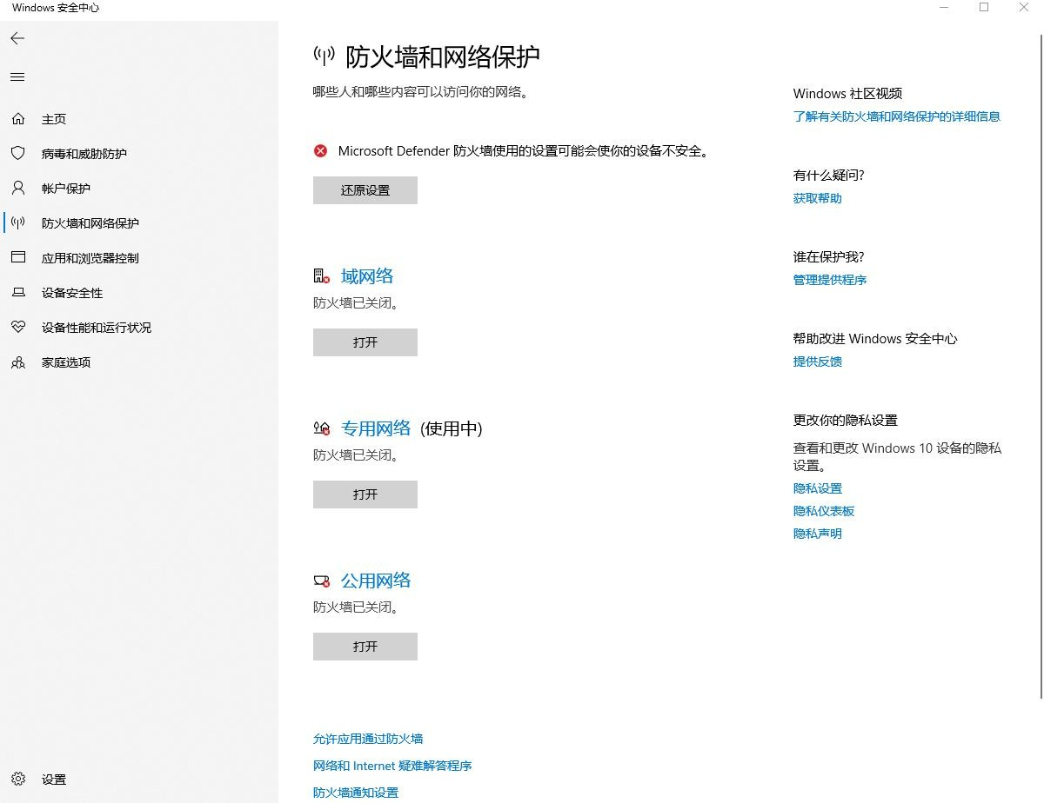Click the vertical scrollbar on right edge
Image resolution: width=1044 pixels, height=803 pixels.
[1041, 365]
